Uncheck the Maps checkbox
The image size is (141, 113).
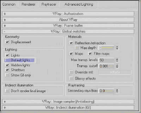point(71,54)
